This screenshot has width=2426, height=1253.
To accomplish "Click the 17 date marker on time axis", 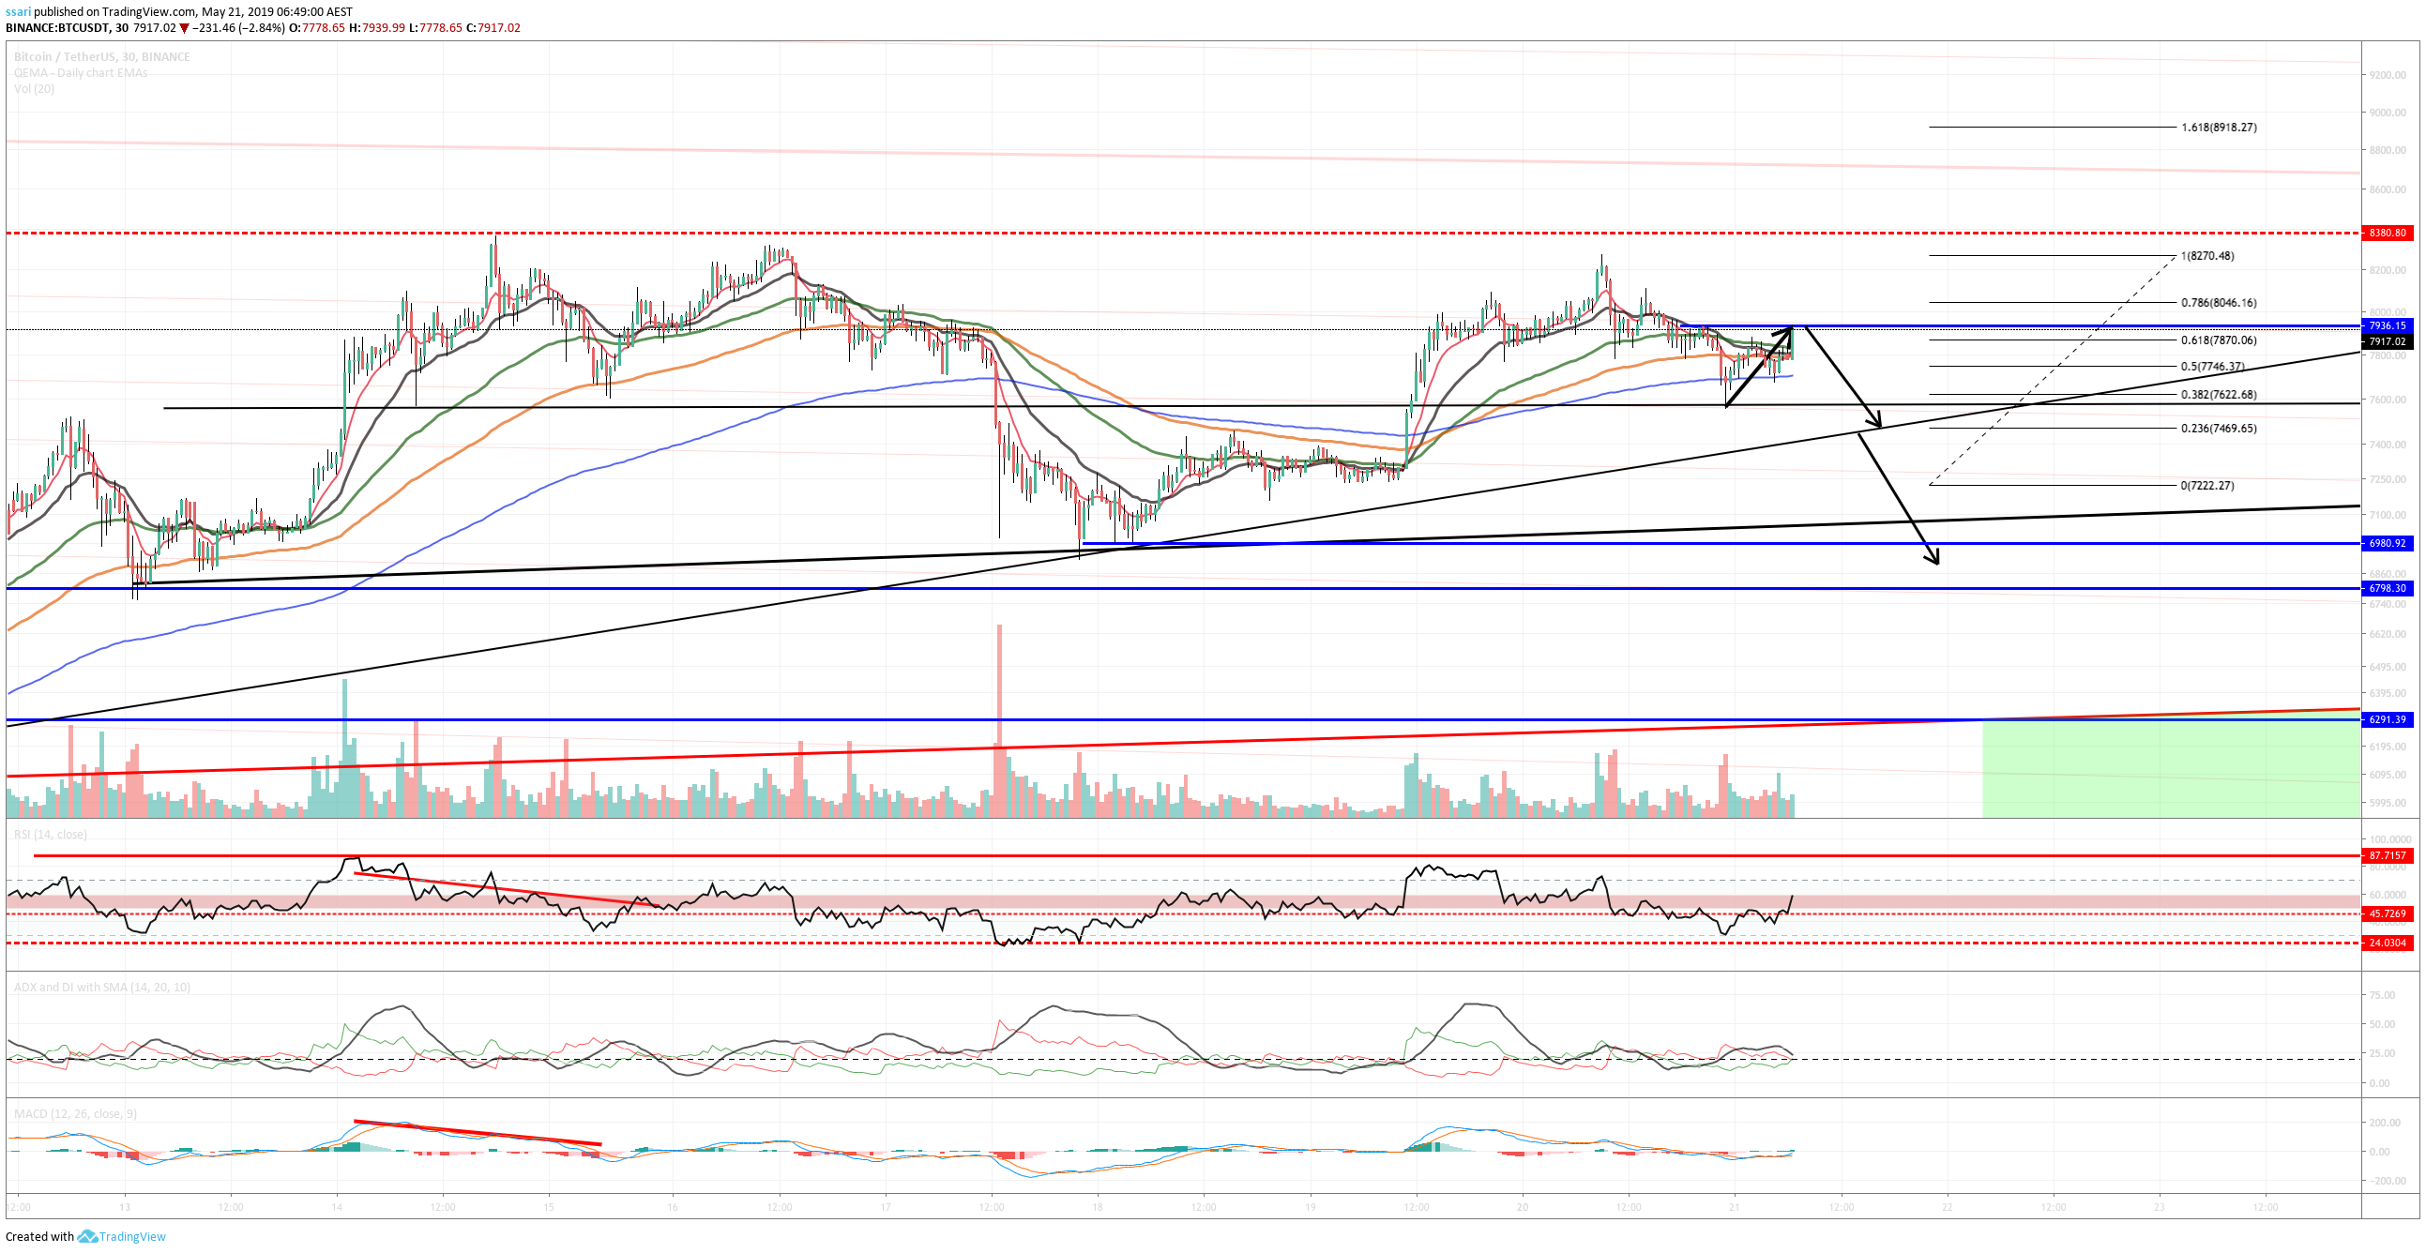I will click(886, 1207).
